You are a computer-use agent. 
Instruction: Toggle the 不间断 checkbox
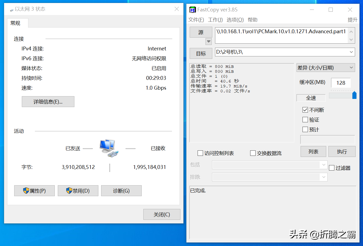pos(305,110)
